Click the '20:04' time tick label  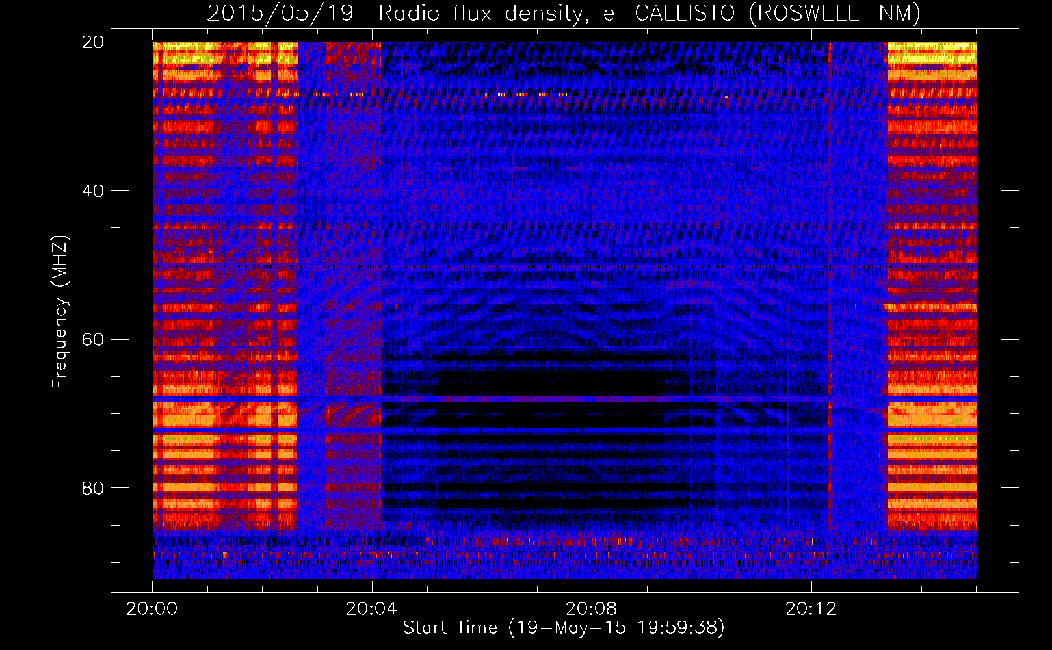[x=371, y=609]
